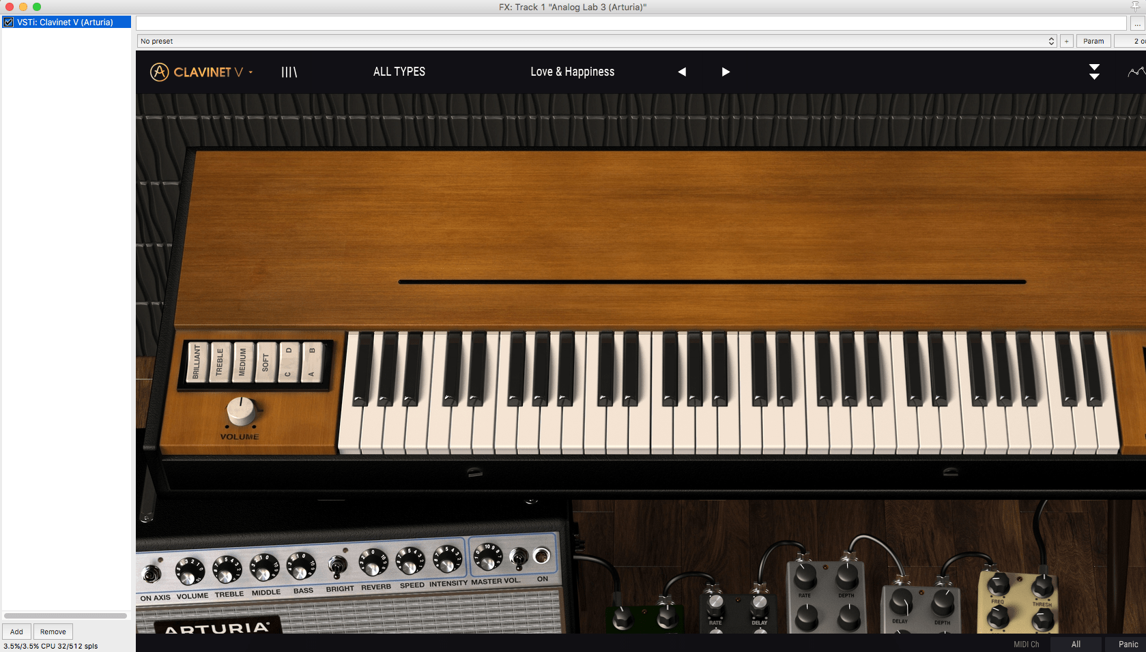Adjust the amp REVERB knob
This screenshot has width=1146, height=652.
point(373,562)
